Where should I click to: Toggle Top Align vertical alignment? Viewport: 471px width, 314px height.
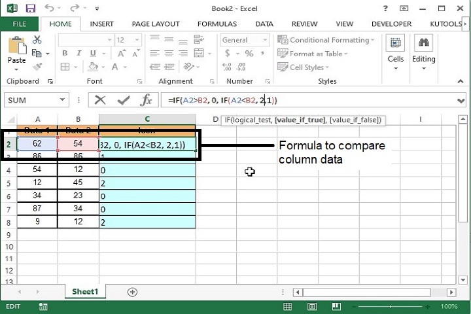[154, 38]
